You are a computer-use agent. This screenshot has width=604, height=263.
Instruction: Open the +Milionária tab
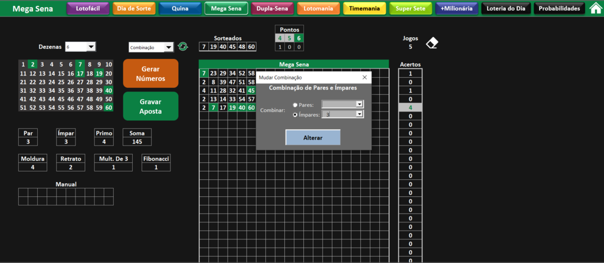coord(457,8)
